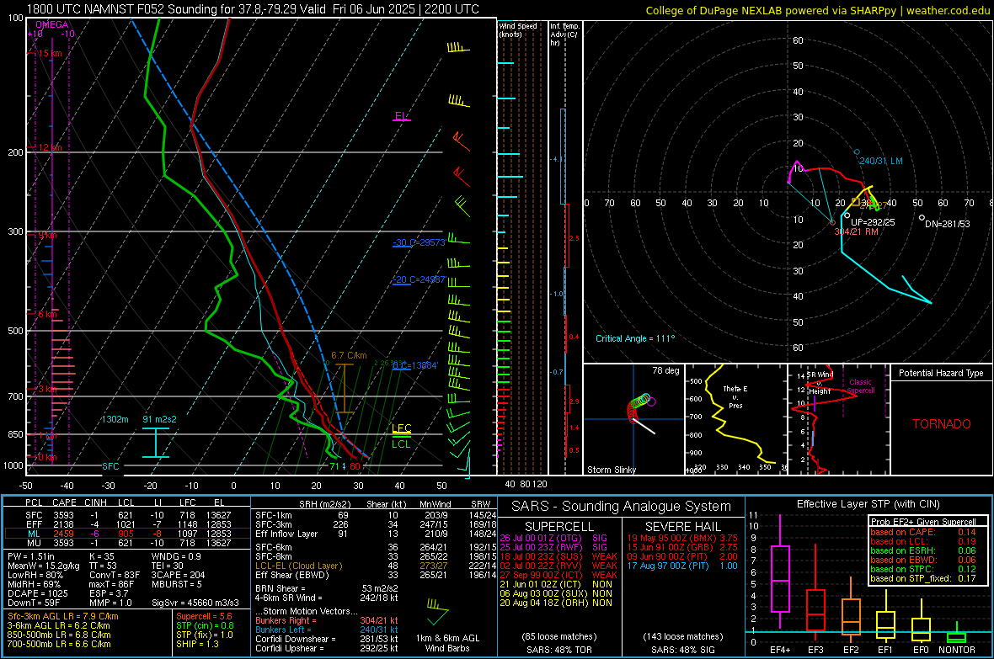Viewport: 994px width, 659px height.
Task: Click the 'Potential Hazard Type' heading
Action: 941,373
